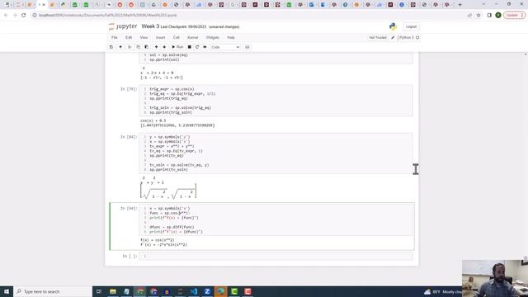
Task: Click into the cell defining tv_expr
Action: pyautogui.click(x=276, y=153)
